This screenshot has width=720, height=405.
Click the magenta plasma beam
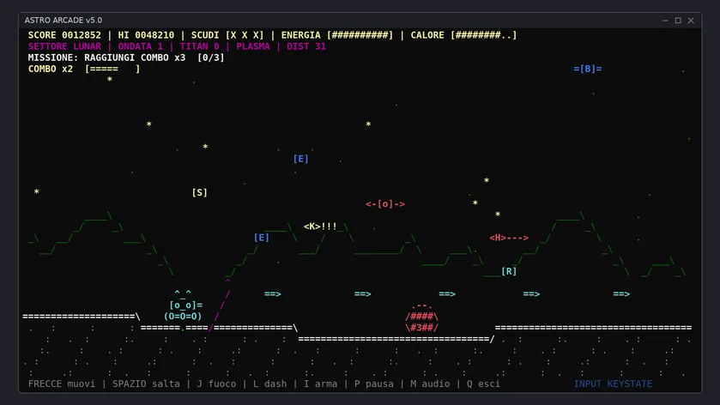click(x=220, y=305)
